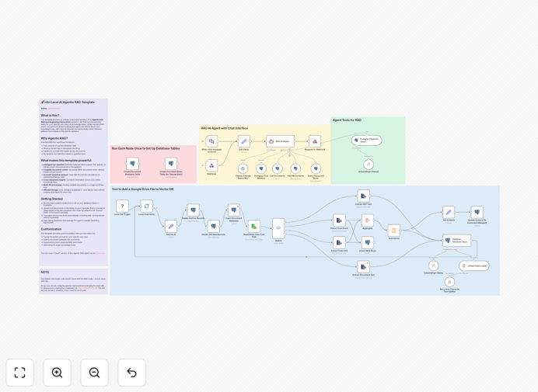This screenshot has width=538, height=392.
Task: Open Postgres PGVector Store in blue section
Action: point(456,241)
